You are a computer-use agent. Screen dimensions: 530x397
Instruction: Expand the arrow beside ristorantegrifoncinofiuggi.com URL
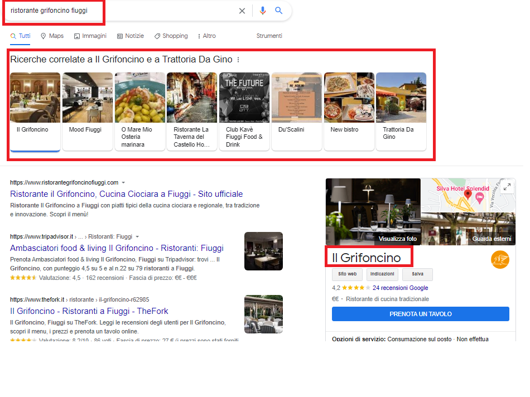(123, 183)
